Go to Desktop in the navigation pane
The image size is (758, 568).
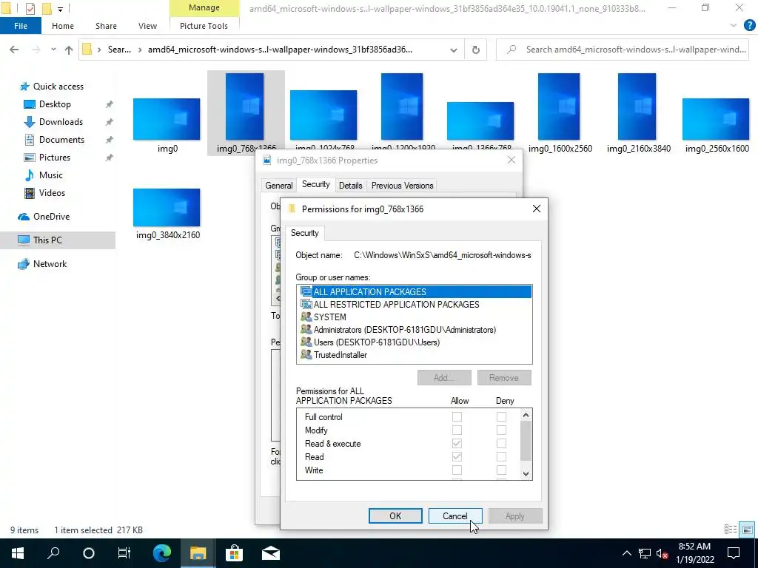click(55, 104)
